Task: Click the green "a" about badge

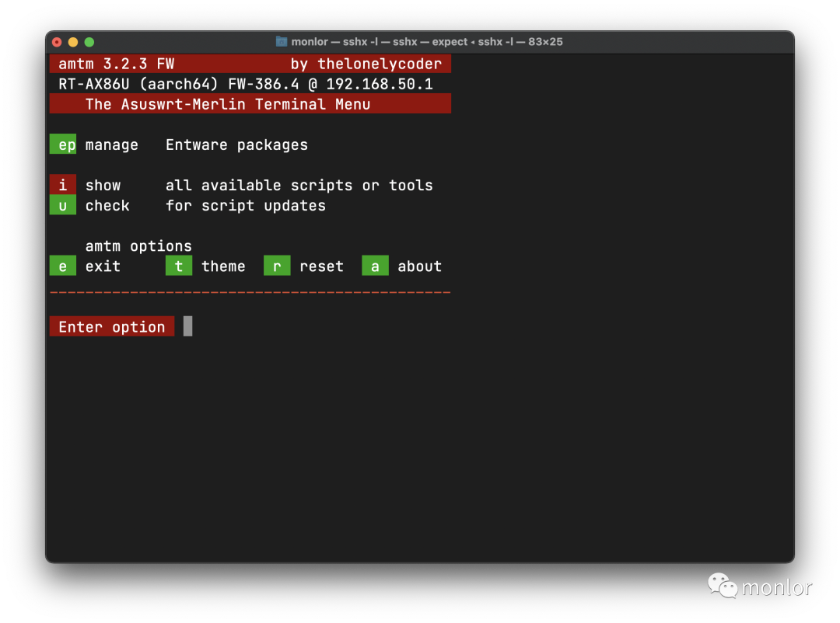Action: click(375, 266)
